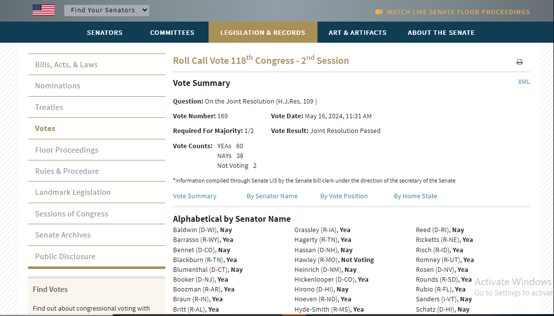Click Hagerty (R-TN) Yea entry
Screen dimensions: 554x316
323,239
